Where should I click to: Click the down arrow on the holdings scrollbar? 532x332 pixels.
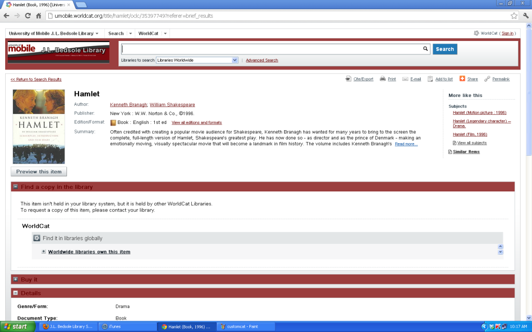pos(500,252)
